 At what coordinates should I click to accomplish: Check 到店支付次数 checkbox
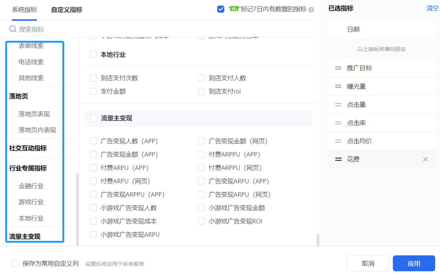pos(93,78)
